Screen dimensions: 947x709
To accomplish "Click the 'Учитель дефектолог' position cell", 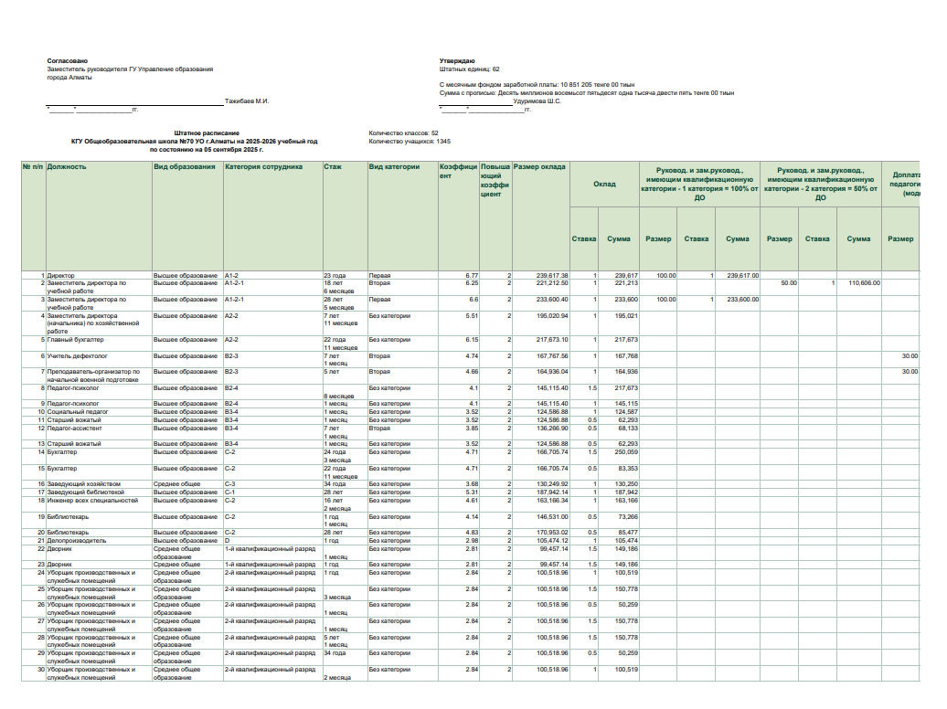I will pos(76,355).
